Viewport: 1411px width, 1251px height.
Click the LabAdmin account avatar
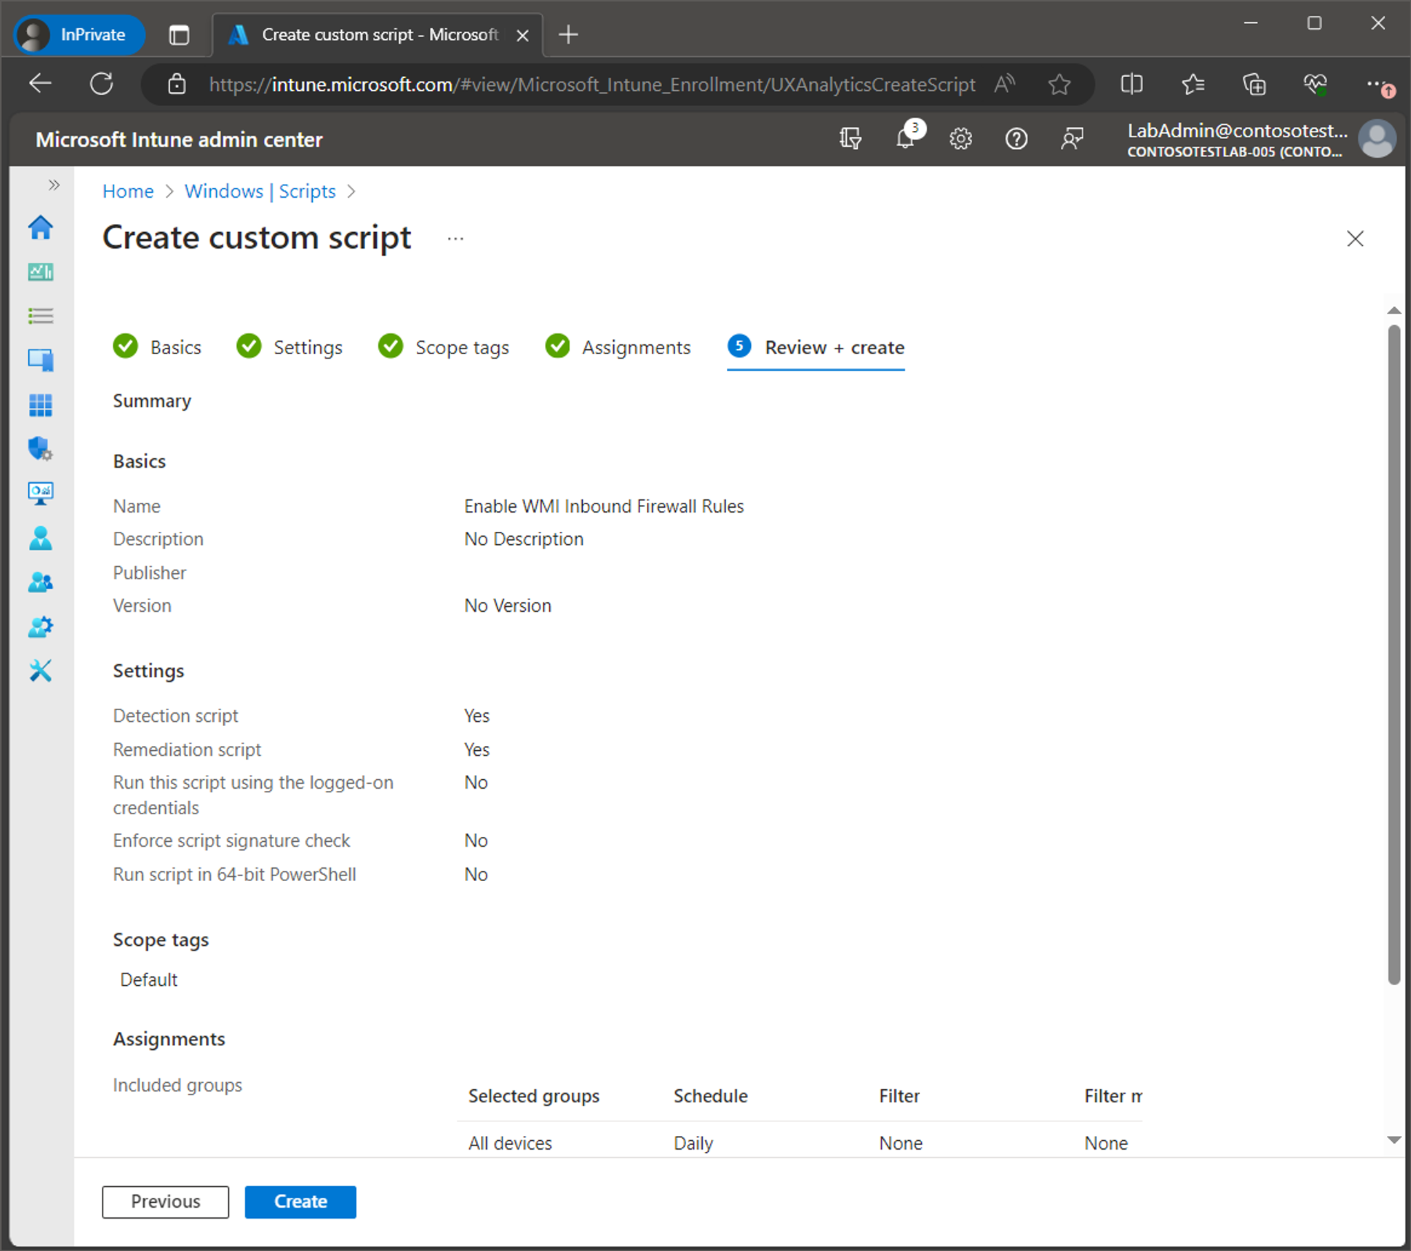(x=1377, y=138)
